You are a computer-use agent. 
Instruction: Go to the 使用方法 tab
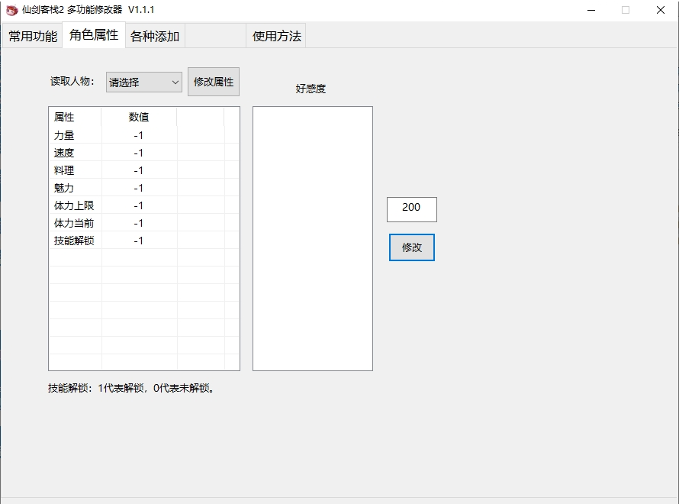point(277,36)
